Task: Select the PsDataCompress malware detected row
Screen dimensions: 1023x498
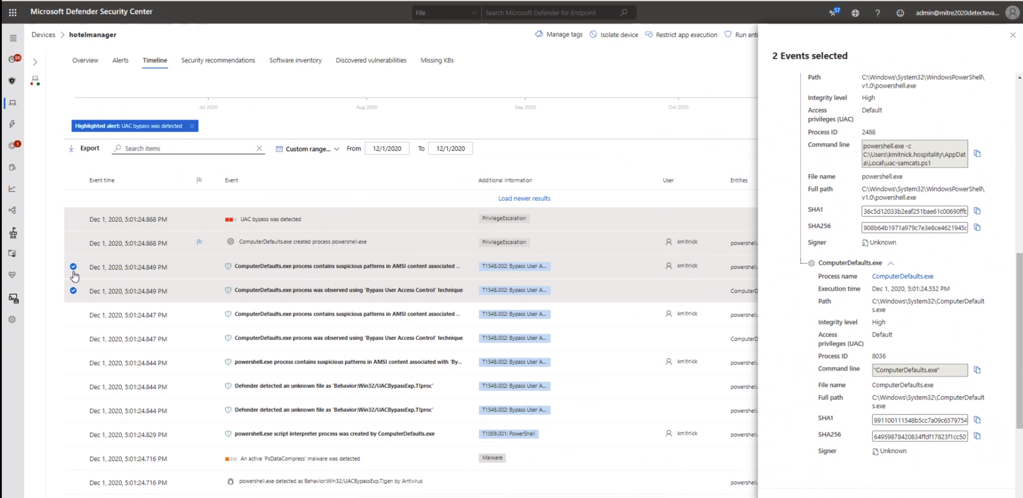Action: pyautogui.click(x=411, y=459)
